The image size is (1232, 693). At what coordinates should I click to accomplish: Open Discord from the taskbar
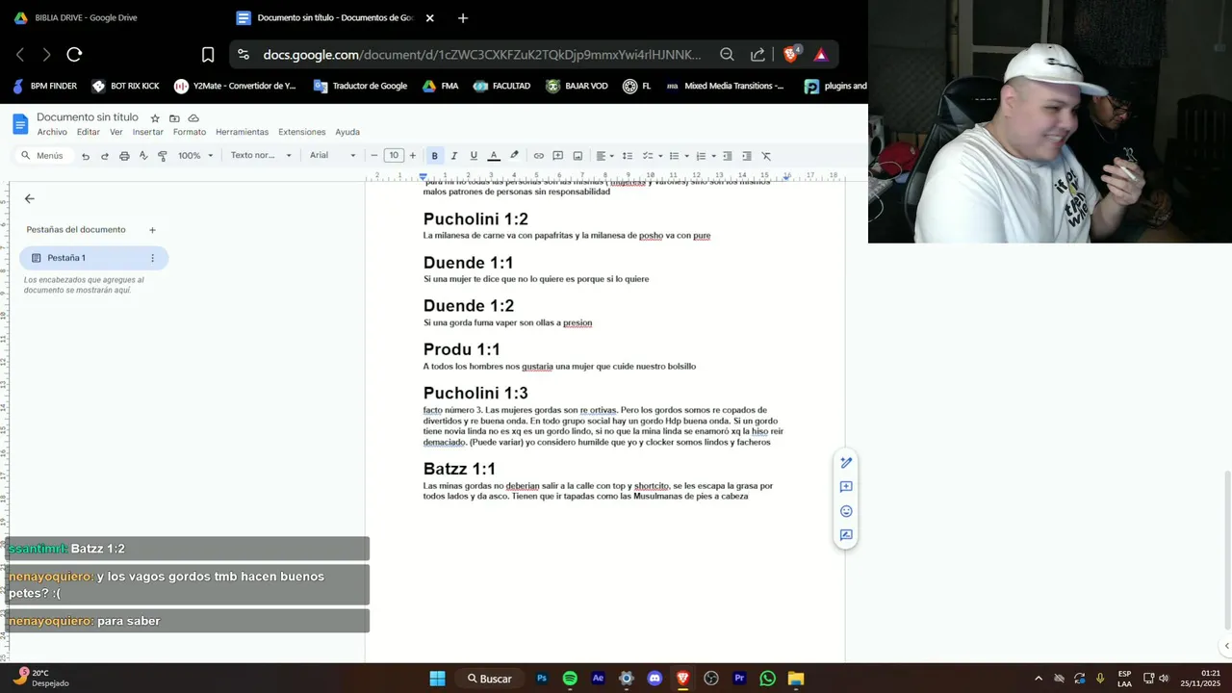click(654, 679)
